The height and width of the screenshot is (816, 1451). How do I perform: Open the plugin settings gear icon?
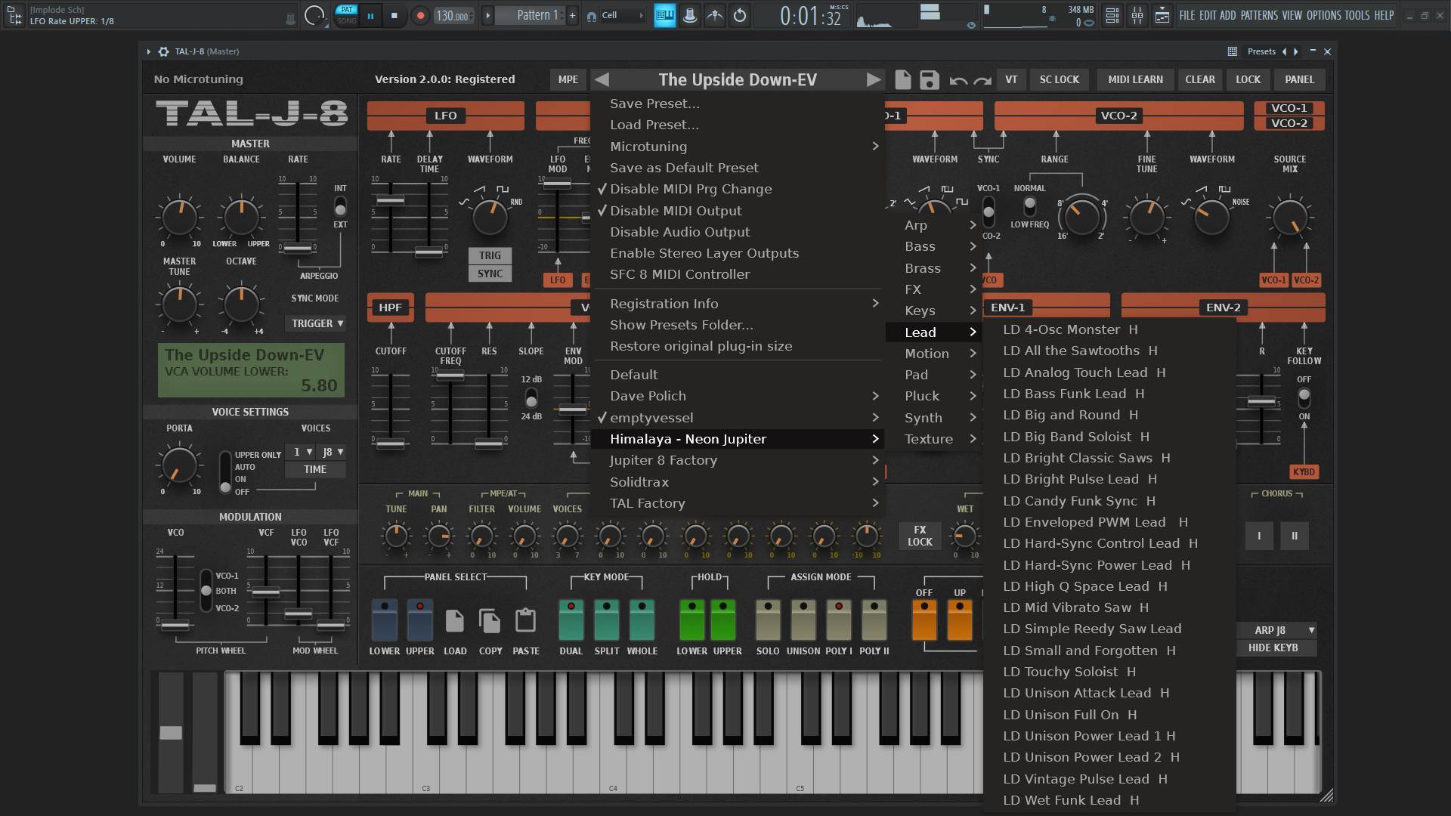(163, 51)
